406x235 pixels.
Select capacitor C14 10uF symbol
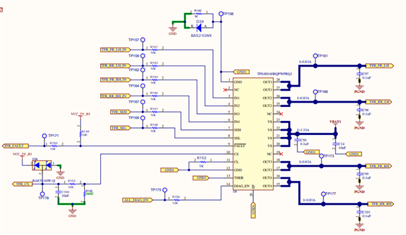[336, 144]
